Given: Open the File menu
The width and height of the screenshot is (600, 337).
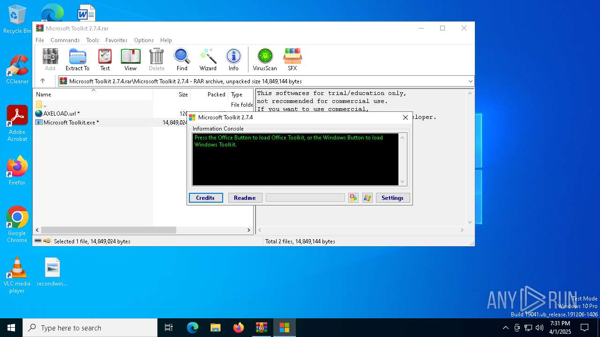Looking at the screenshot, I should pyautogui.click(x=40, y=40).
